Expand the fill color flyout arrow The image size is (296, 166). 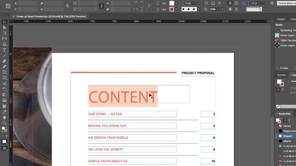[x=177, y=3]
